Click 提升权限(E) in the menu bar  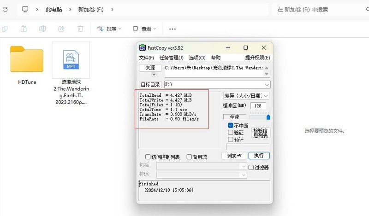tap(257, 58)
